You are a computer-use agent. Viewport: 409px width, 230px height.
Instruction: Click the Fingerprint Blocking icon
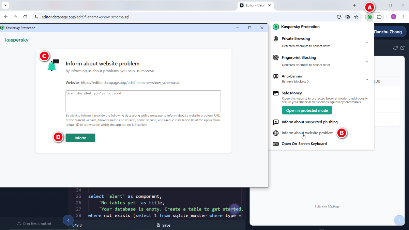pyautogui.click(x=276, y=58)
